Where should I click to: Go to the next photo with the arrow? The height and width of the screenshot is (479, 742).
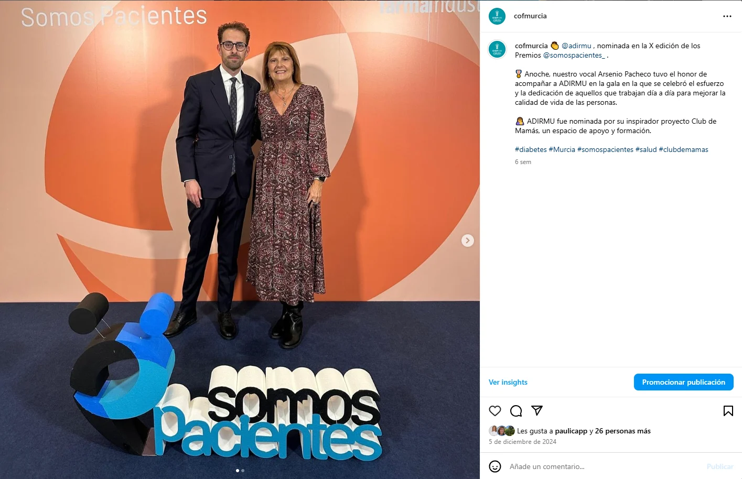tap(468, 241)
